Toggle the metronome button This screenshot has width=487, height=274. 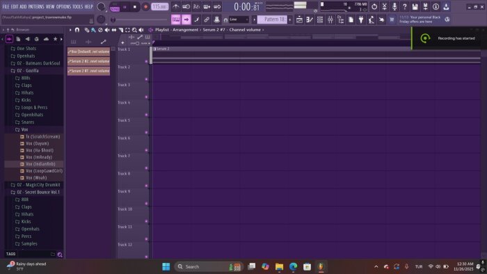coord(176,6)
